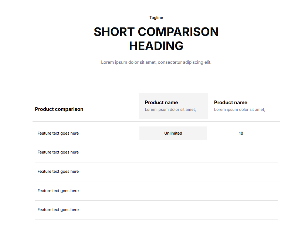Click the word HEADING on the second title line
Screen dimensions: 308x244
tap(156, 46)
